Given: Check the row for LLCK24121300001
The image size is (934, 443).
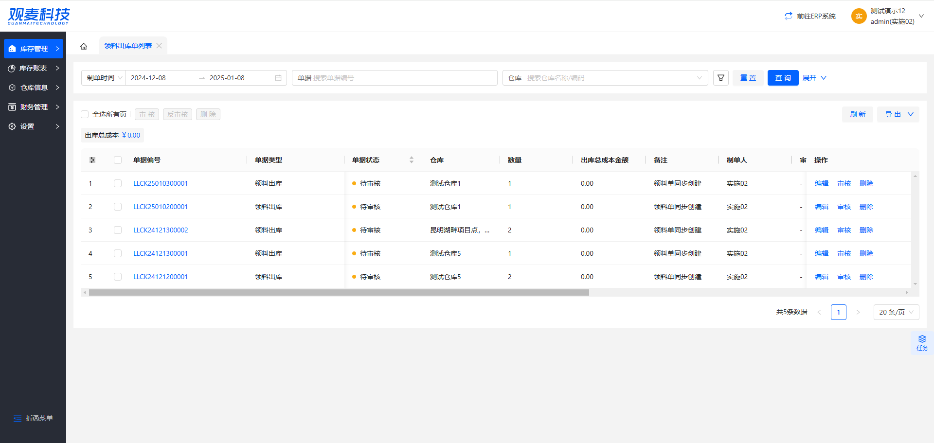Looking at the screenshot, I should (118, 253).
